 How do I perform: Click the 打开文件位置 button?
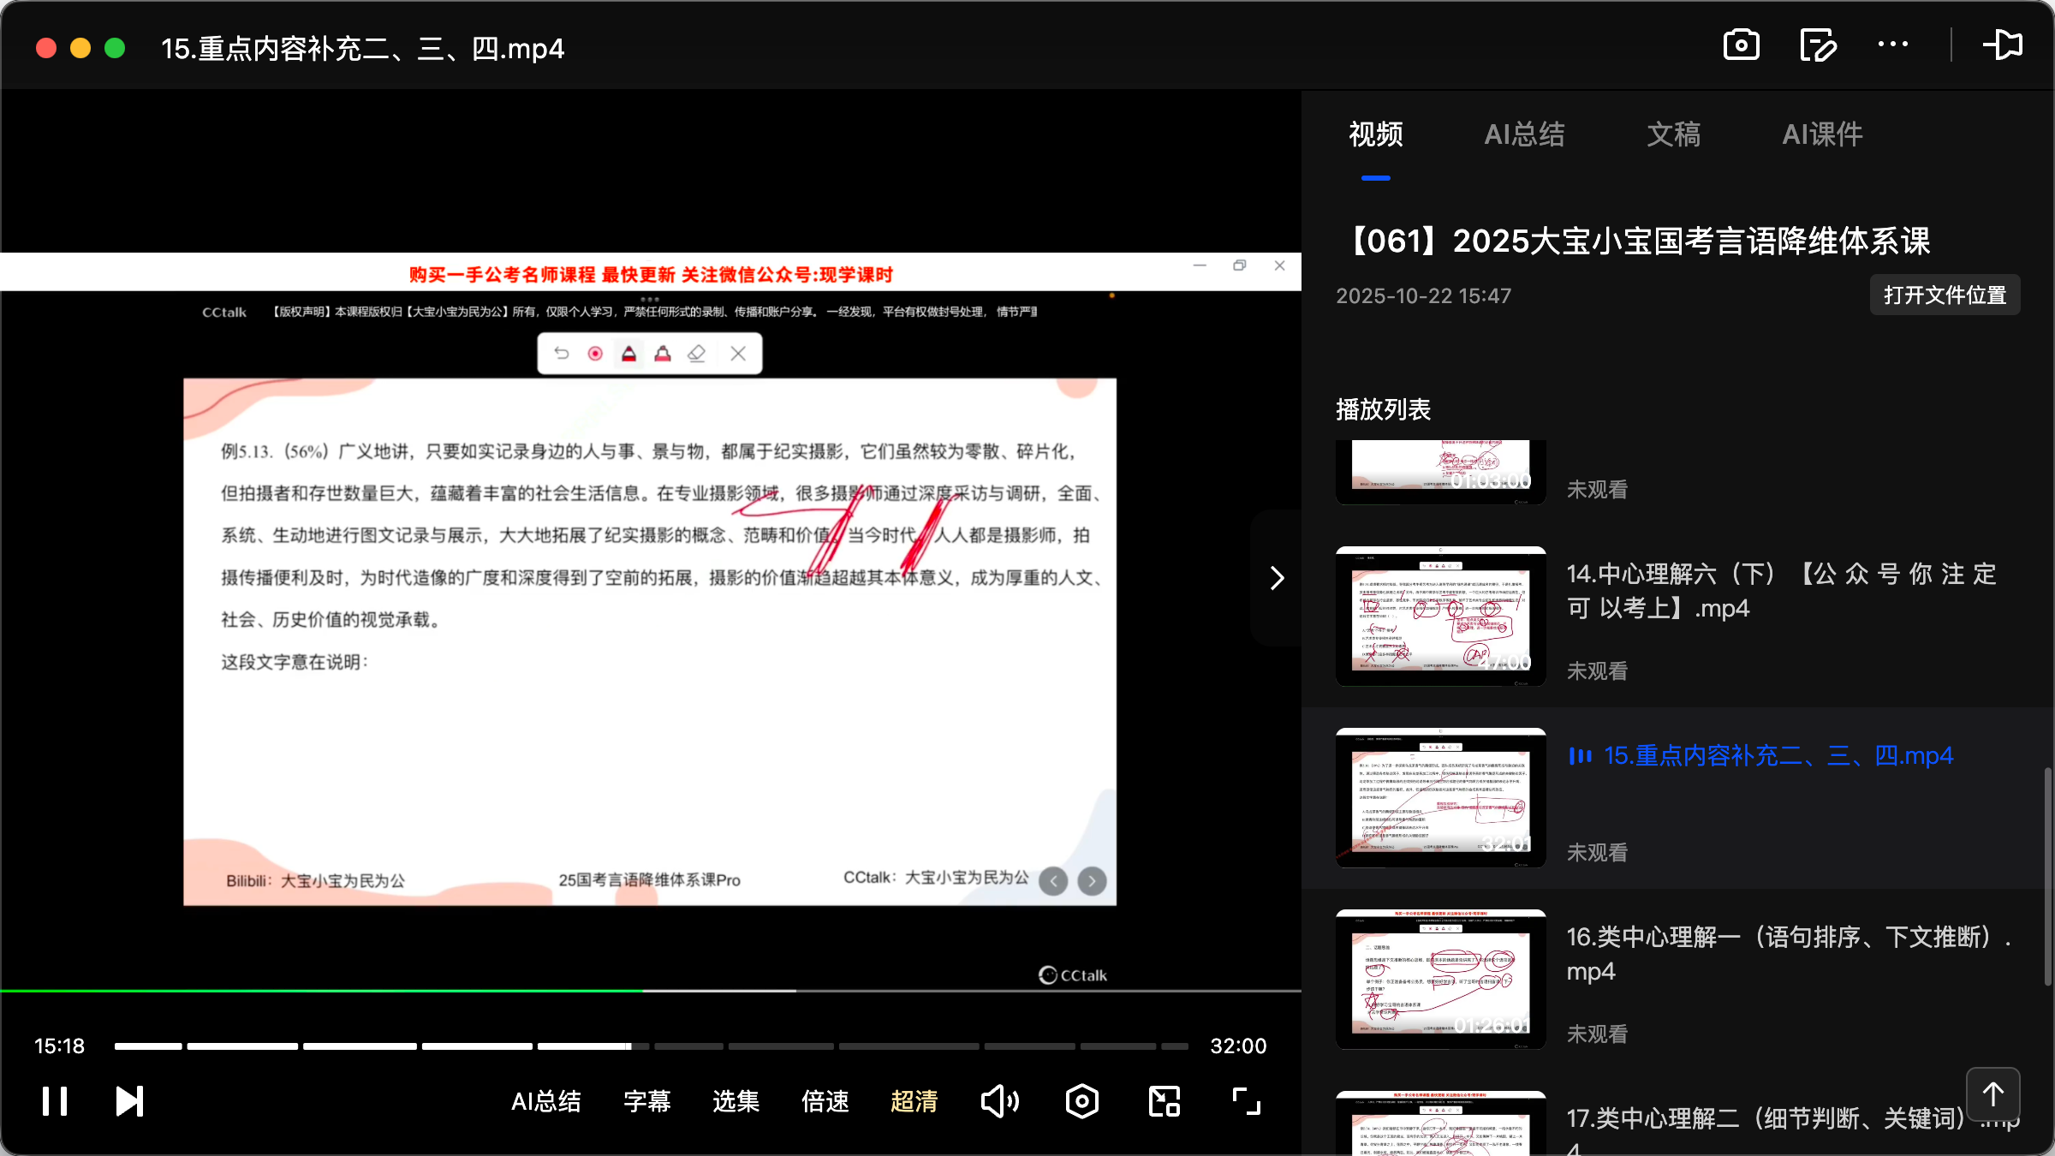(x=1945, y=295)
